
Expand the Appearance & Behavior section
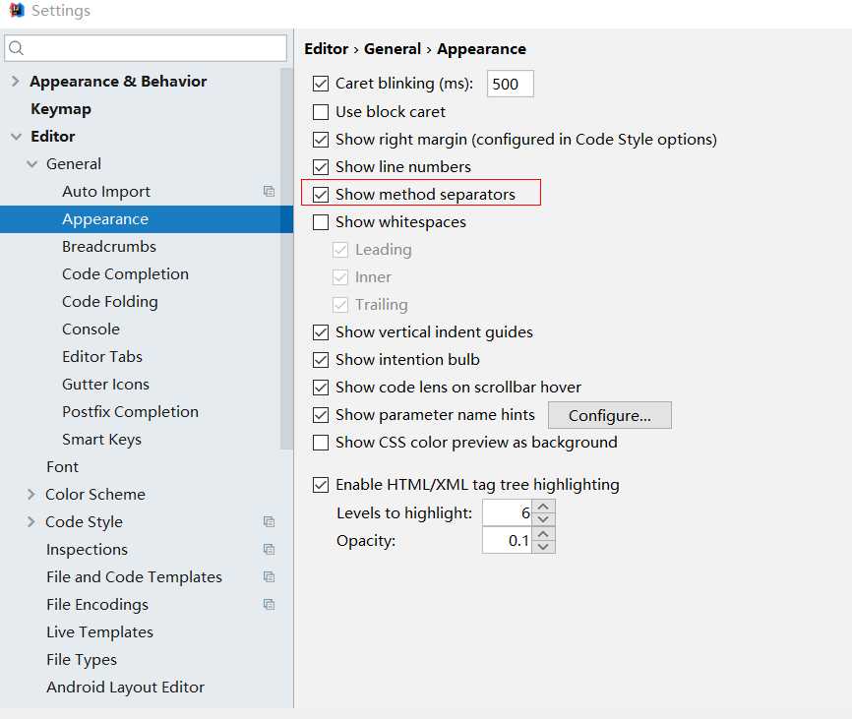[15, 82]
